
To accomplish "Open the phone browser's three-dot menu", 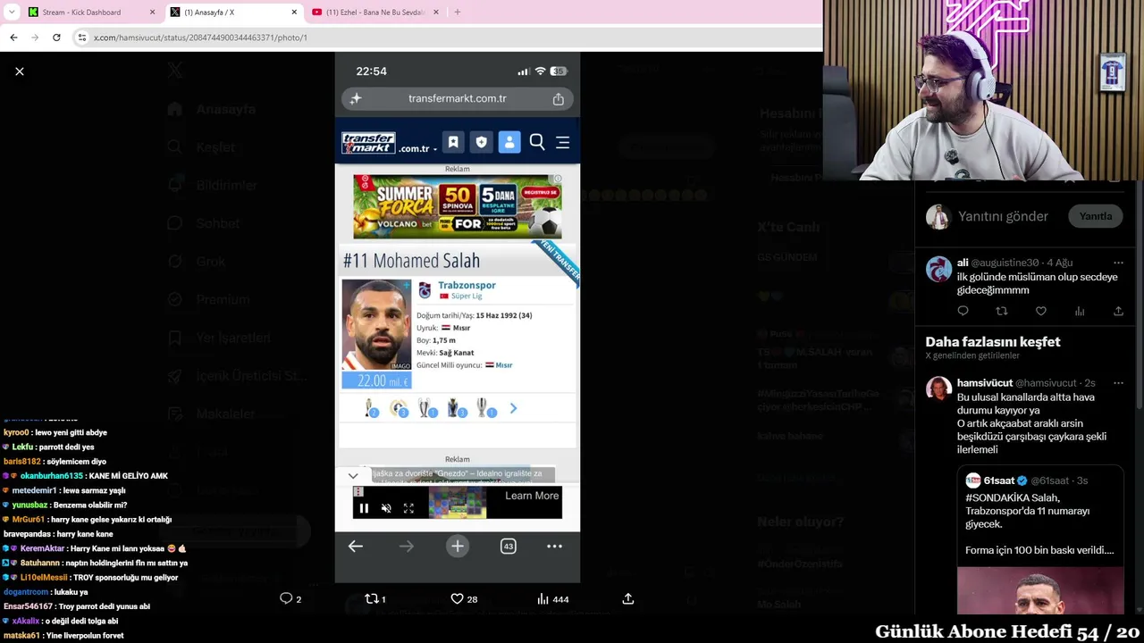I will (554, 547).
